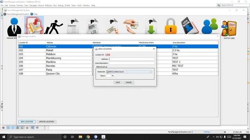Open File Explorer from the taskbar

(x=80, y=137)
